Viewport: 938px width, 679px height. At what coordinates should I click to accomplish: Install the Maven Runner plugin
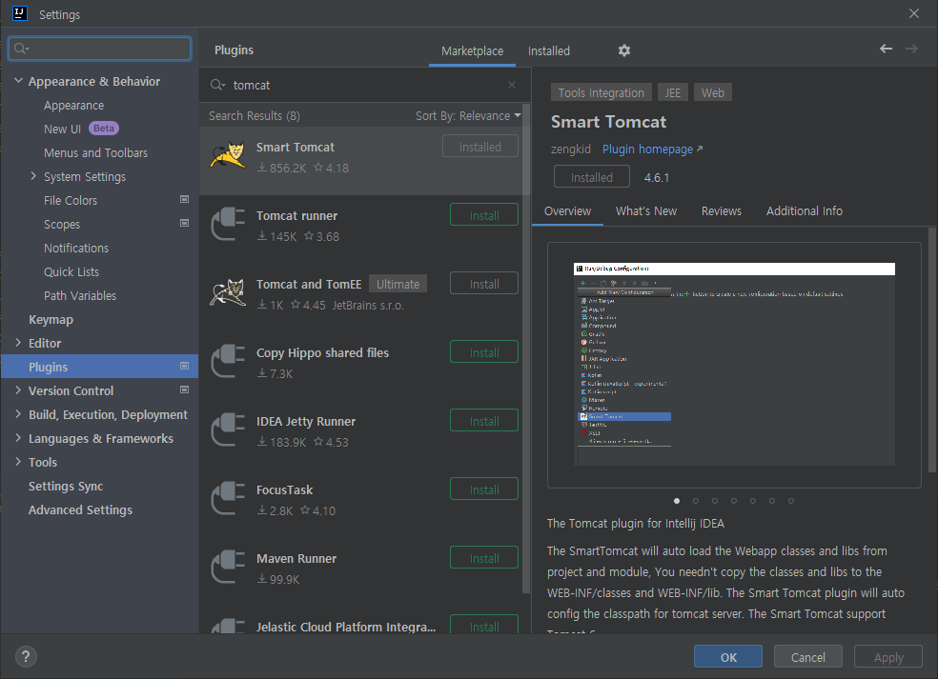pos(484,558)
